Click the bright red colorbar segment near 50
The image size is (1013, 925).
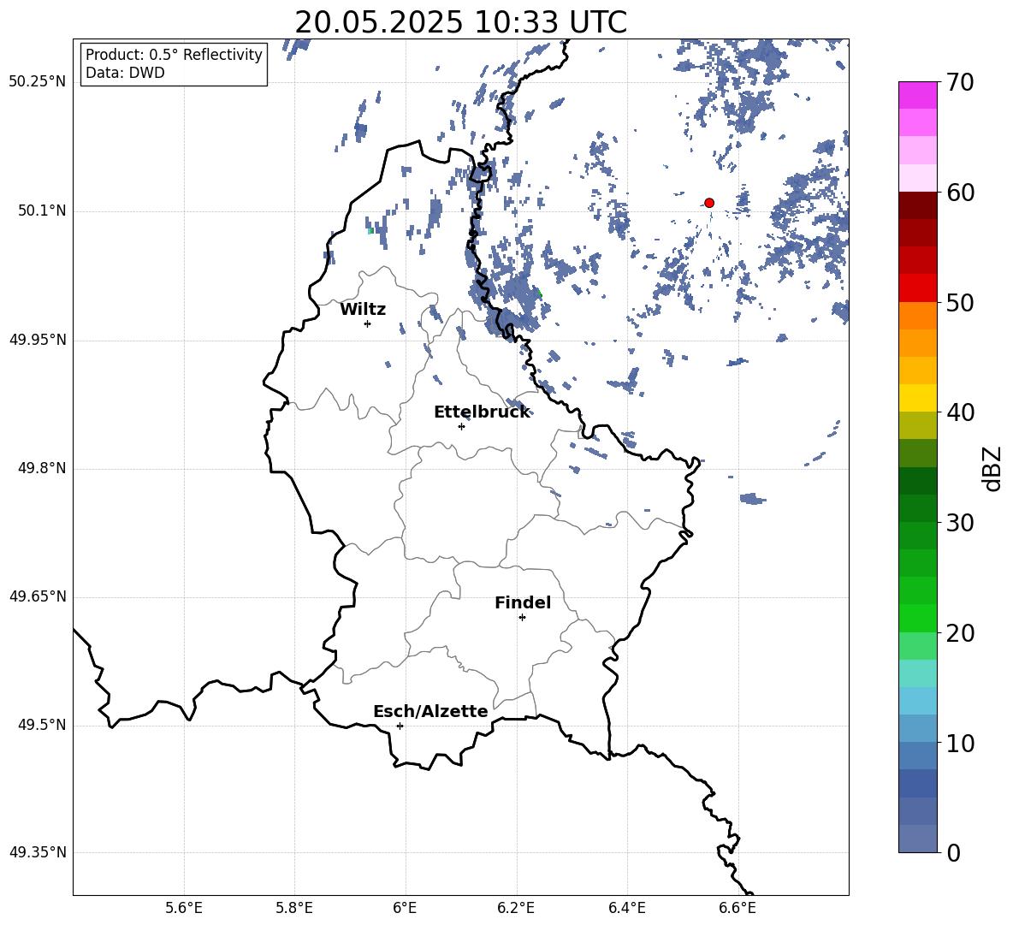(x=918, y=288)
